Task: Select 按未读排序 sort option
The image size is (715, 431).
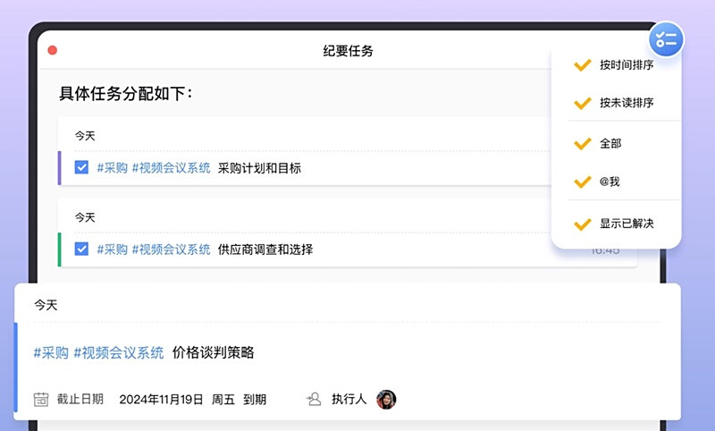Action: [616, 103]
